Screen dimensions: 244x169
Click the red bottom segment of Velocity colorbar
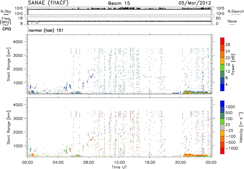coord(222,151)
